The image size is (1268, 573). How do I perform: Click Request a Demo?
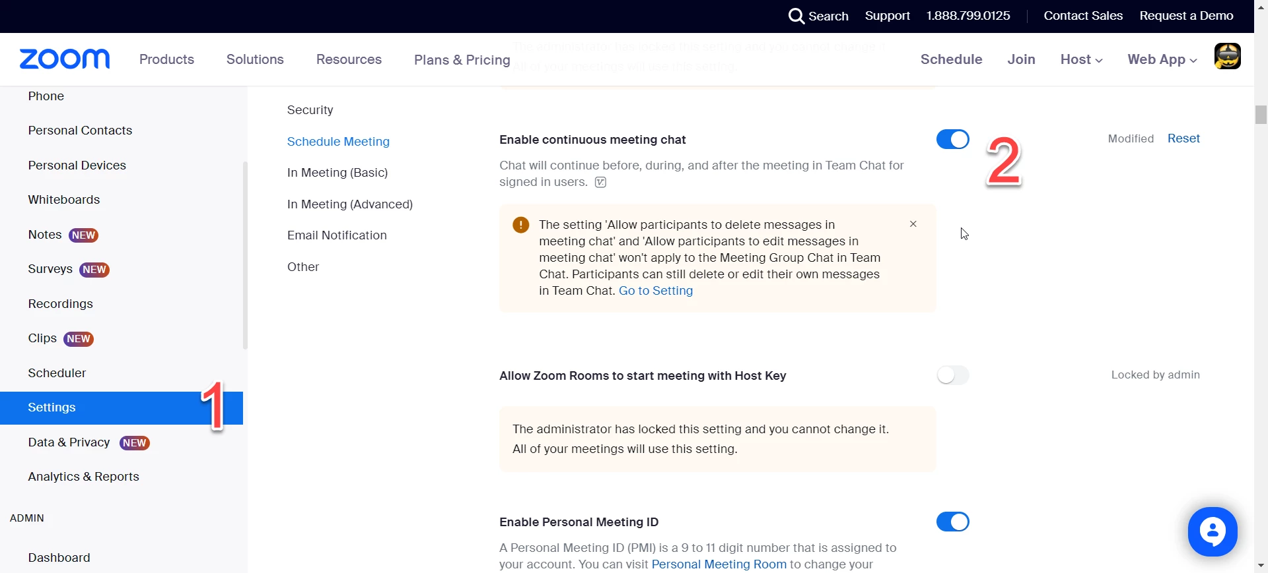pos(1186,16)
